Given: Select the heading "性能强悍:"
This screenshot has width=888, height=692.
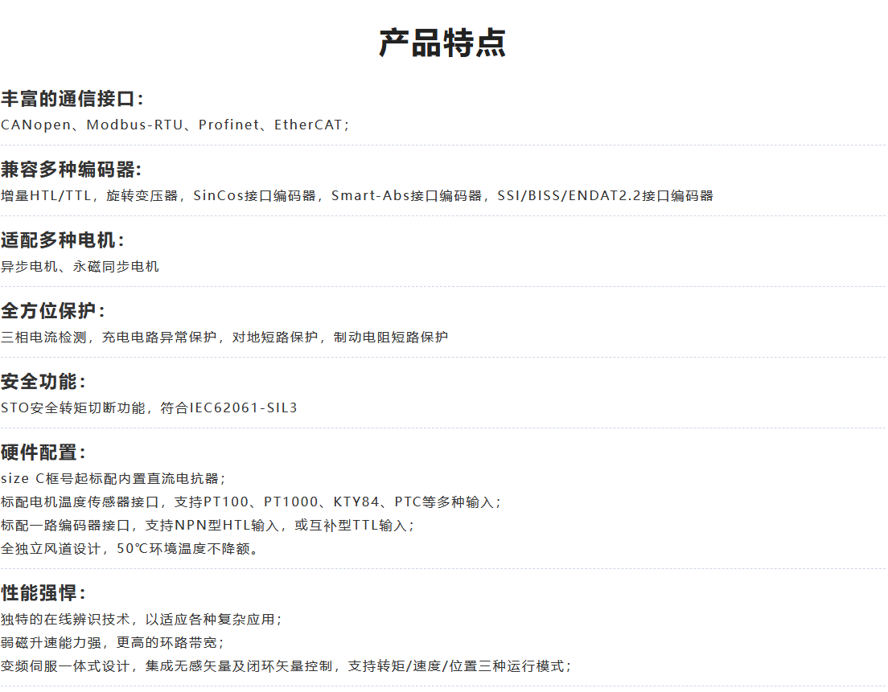Looking at the screenshot, I should tap(43, 594).
